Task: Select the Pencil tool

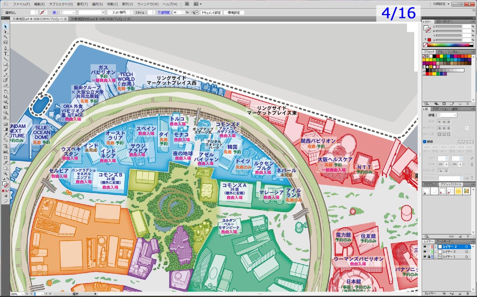Action: pos(6,74)
